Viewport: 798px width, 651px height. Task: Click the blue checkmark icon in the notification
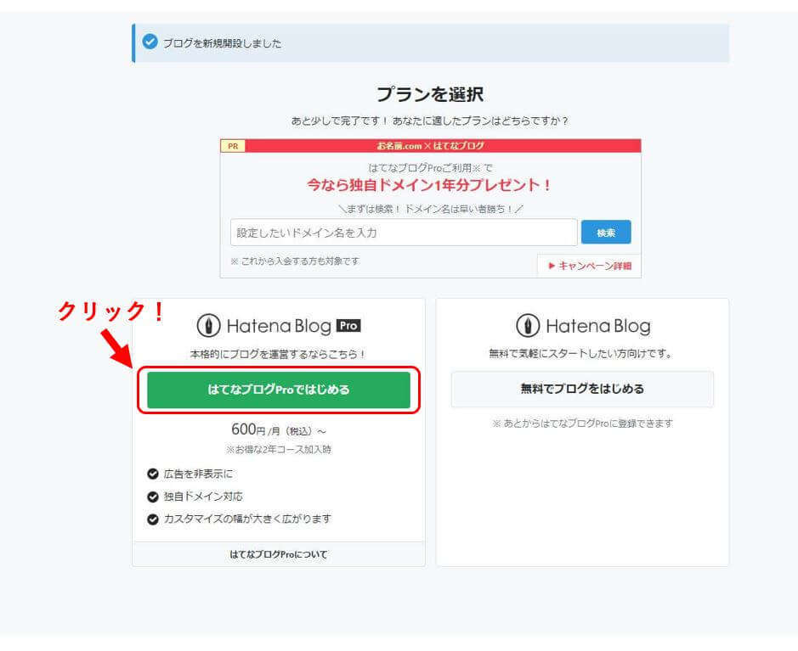(x=150, y=42)
